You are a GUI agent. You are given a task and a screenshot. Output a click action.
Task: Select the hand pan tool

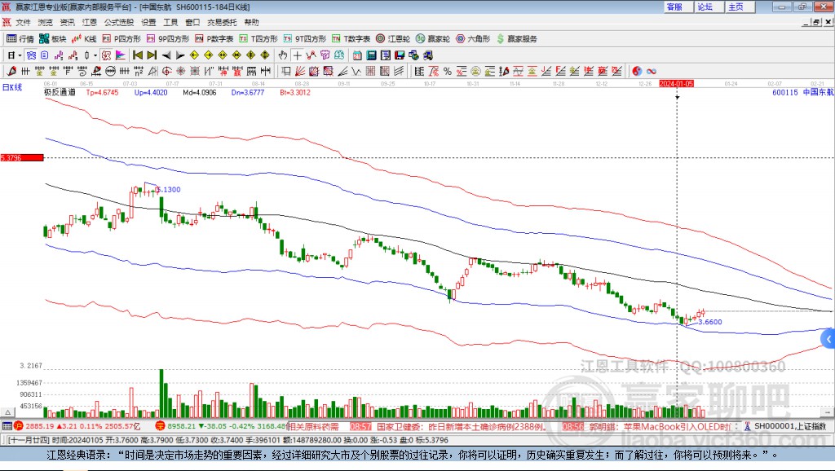283,55
